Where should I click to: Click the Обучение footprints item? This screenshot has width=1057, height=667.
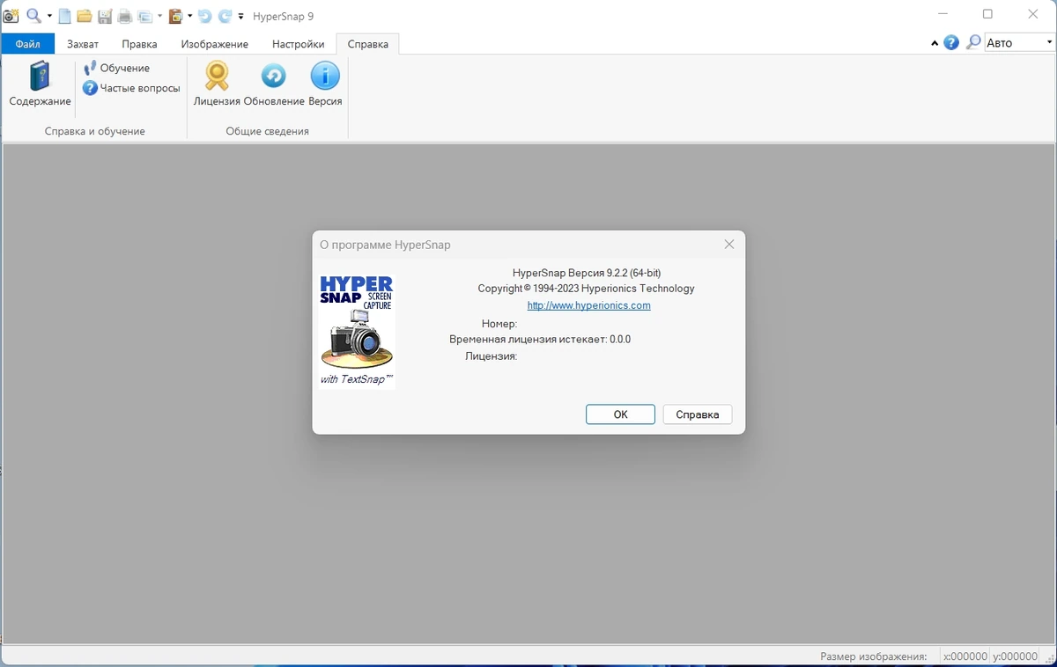click(116, 68)
